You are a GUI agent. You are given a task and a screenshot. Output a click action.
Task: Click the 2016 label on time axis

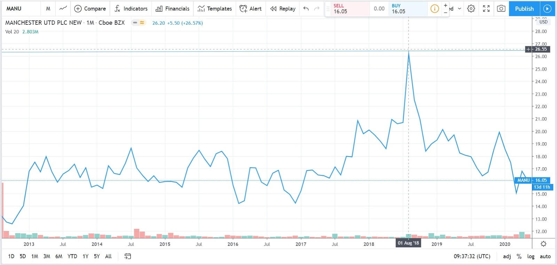233,244
